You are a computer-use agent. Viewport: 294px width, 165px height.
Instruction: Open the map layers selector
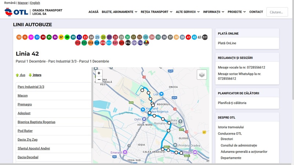[202, 74]
